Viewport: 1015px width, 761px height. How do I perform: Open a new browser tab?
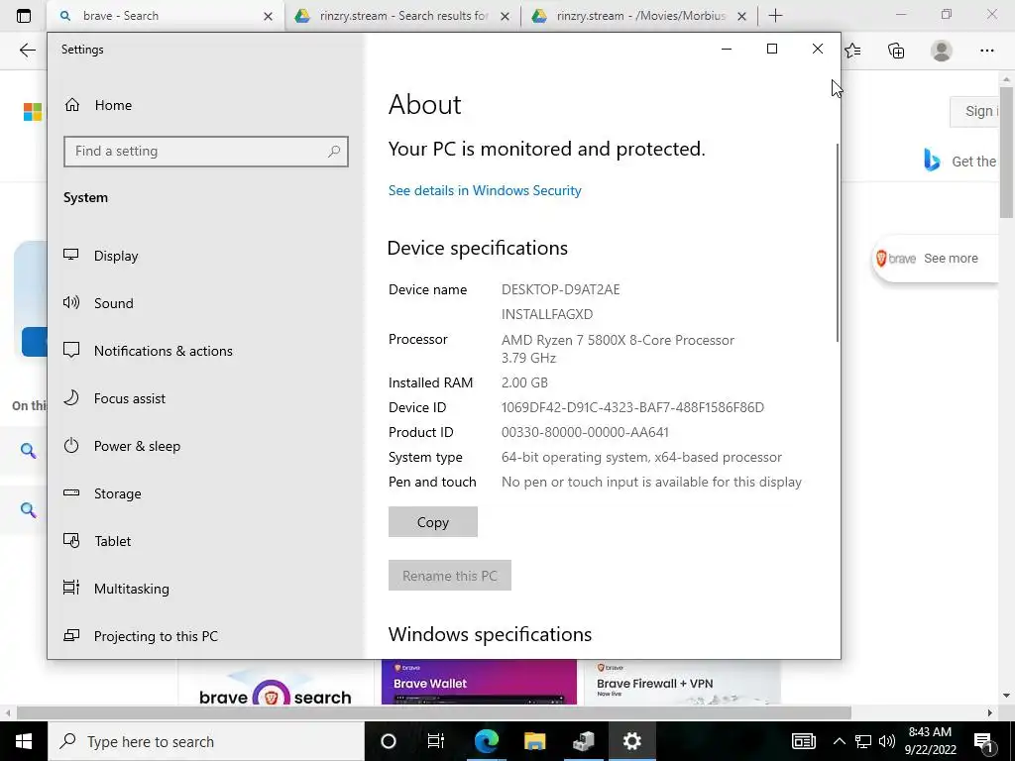click(775, 16)
